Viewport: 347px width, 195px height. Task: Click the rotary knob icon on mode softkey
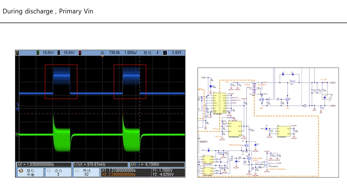click(x=21, y=171)
